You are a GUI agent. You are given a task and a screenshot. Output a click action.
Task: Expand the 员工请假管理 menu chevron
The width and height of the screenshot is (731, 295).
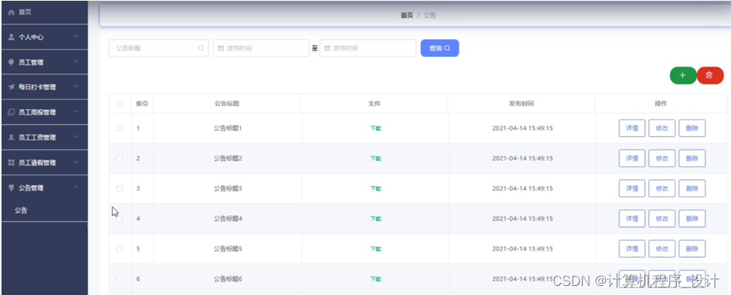point(77,163)
